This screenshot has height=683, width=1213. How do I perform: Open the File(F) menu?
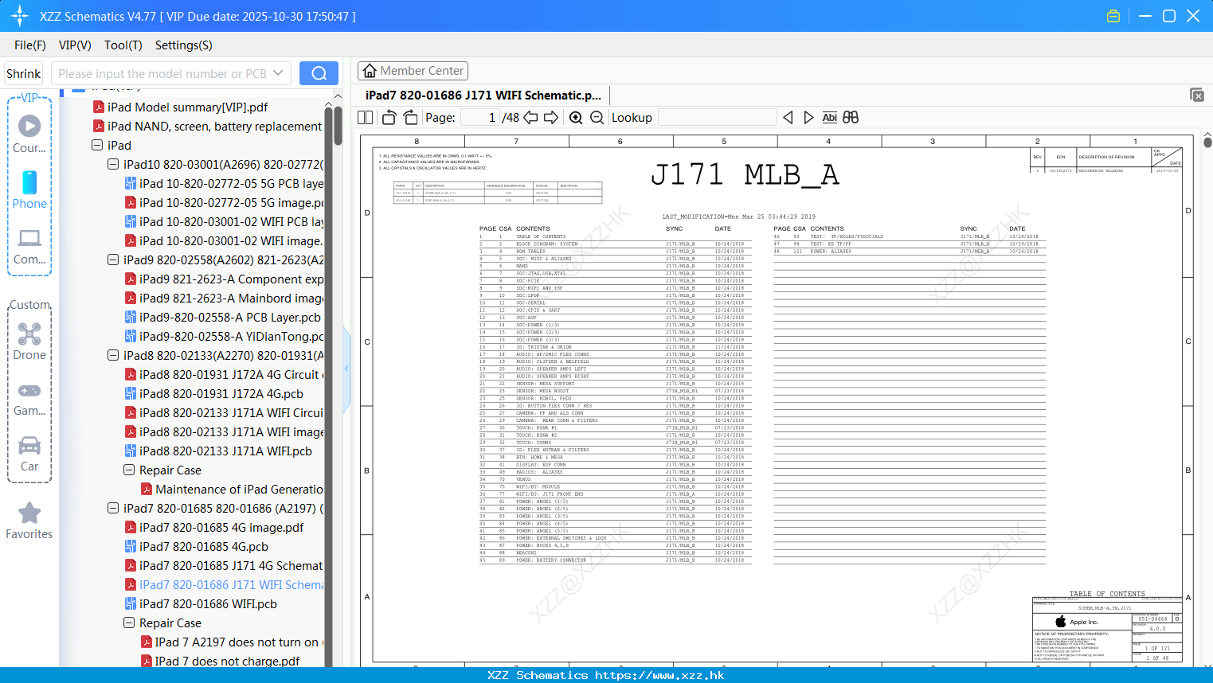pyautogui.click(x=30, y=45)
